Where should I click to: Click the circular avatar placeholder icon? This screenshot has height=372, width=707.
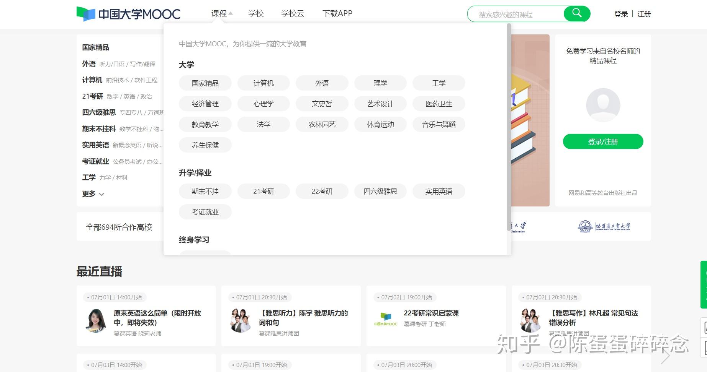coord(603,104)
